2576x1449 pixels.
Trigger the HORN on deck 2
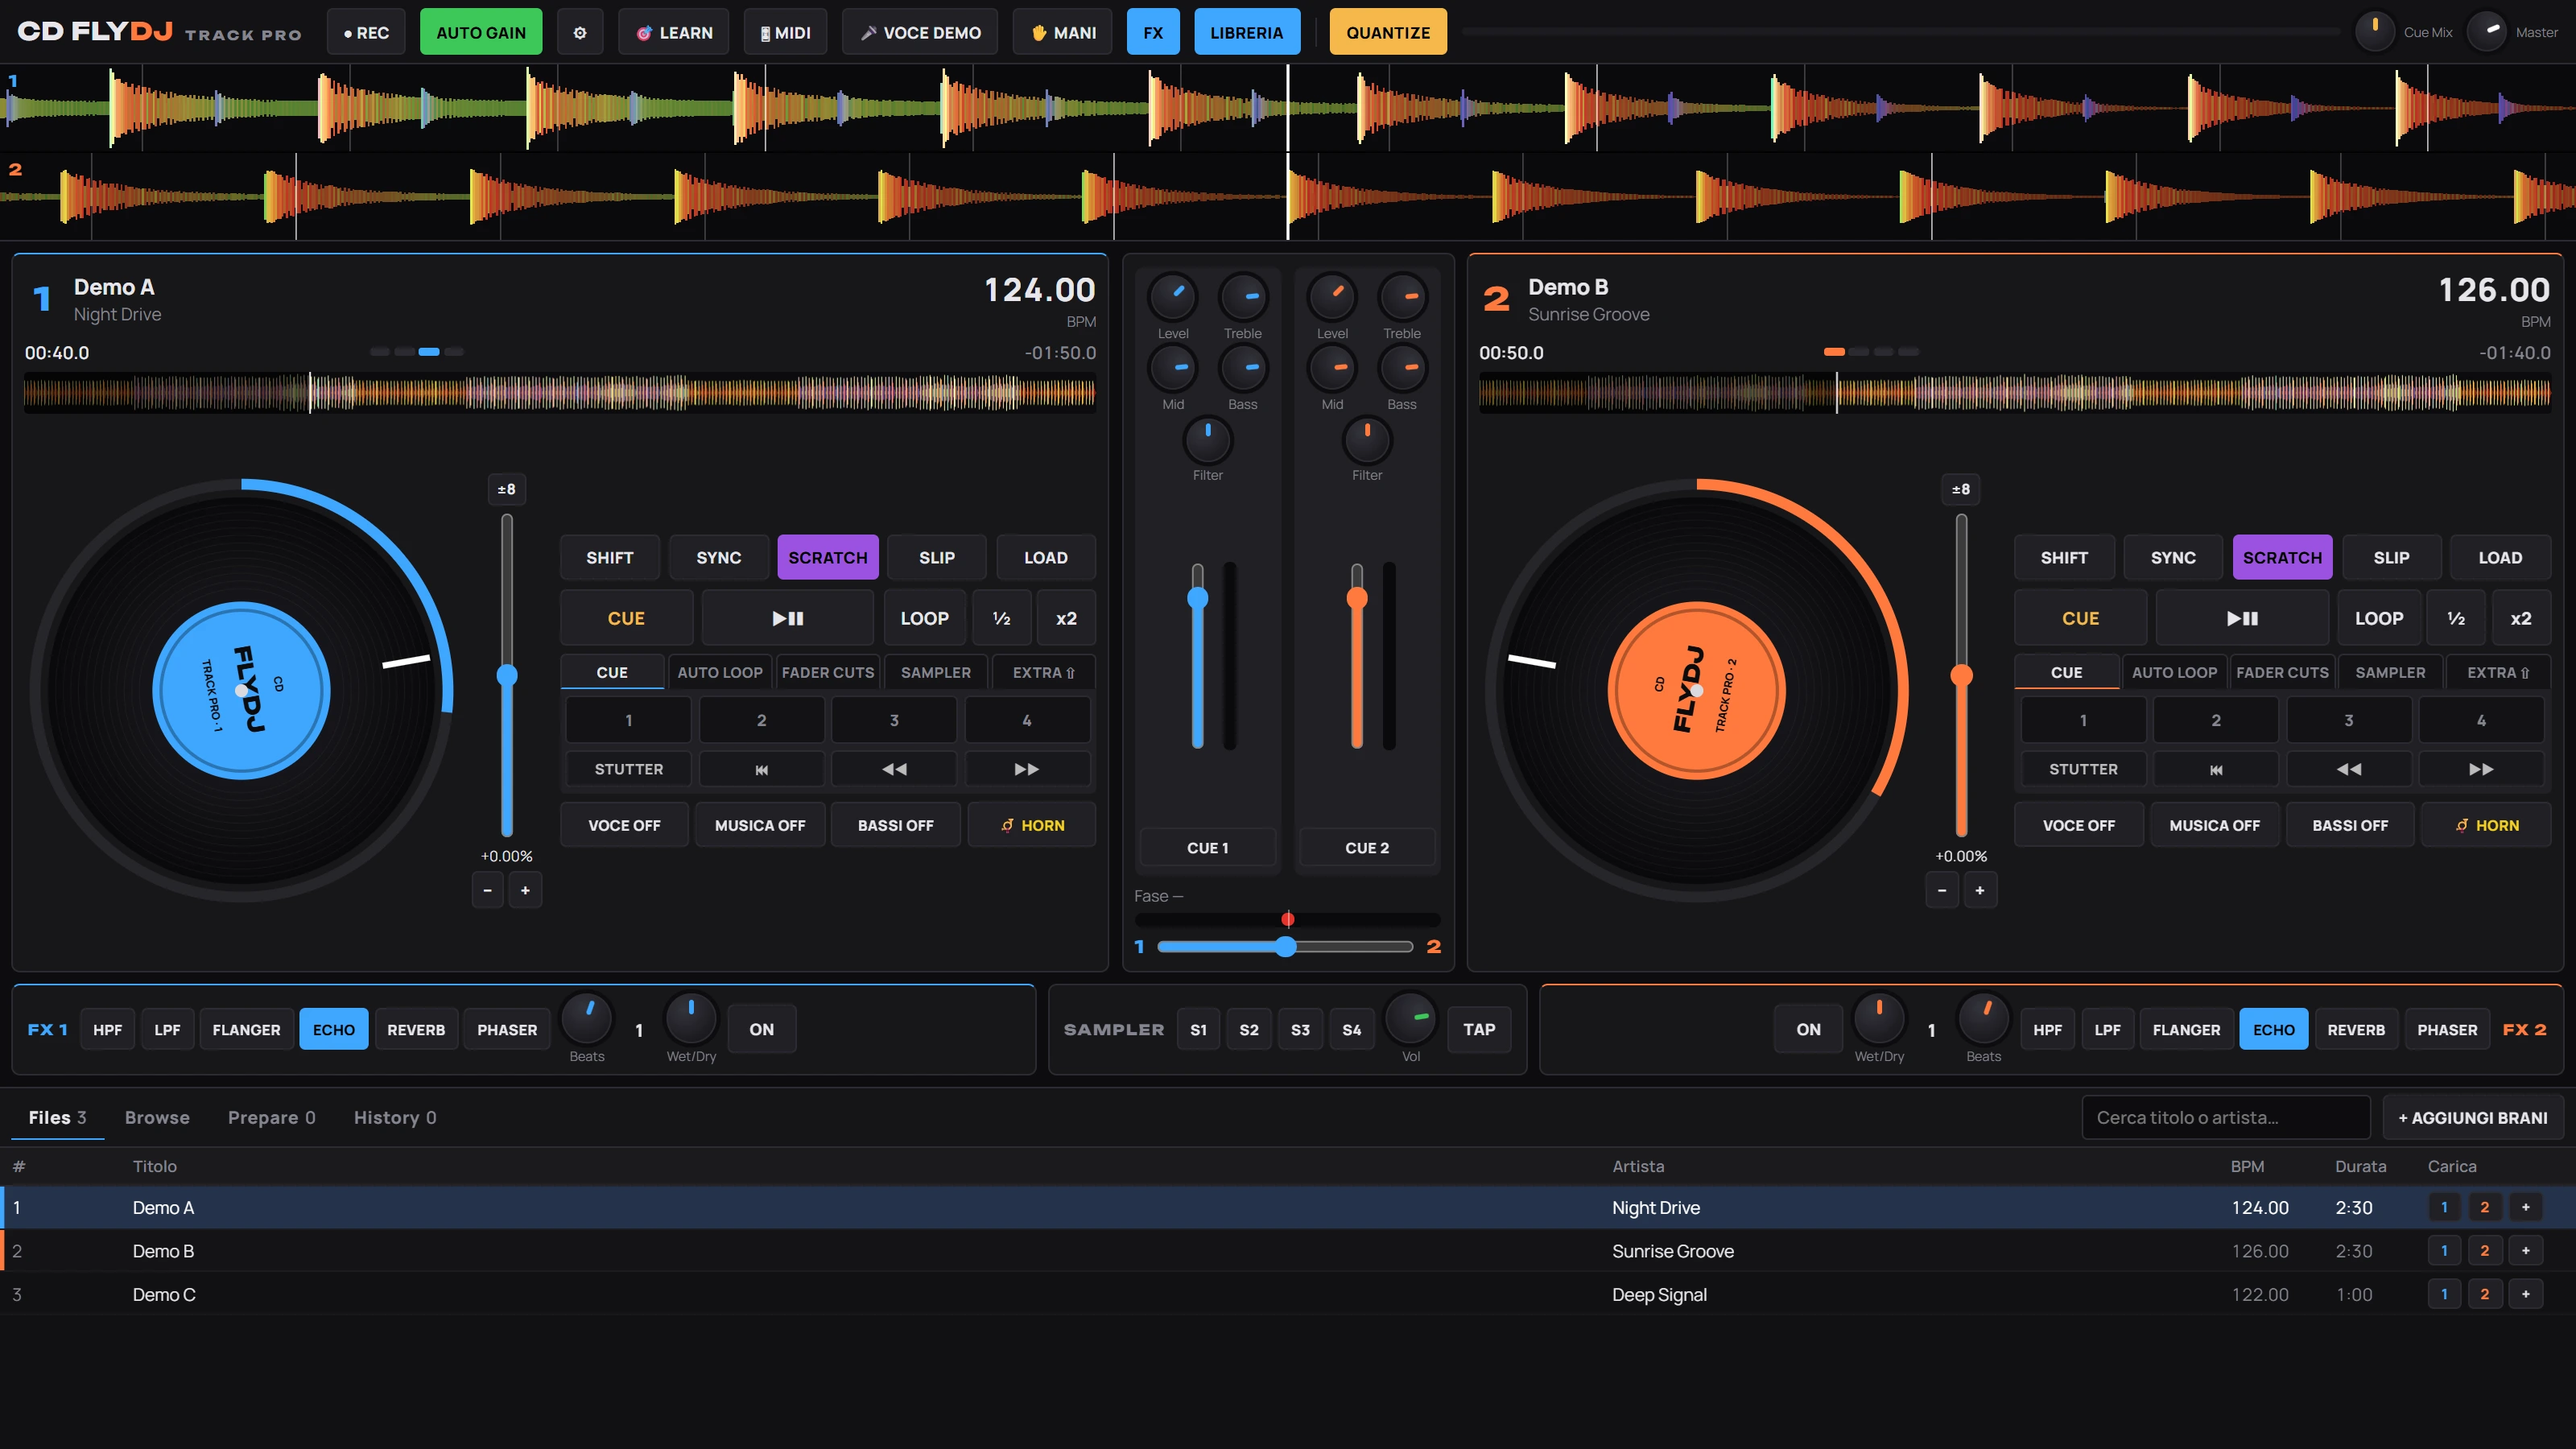click(2487, 825)
